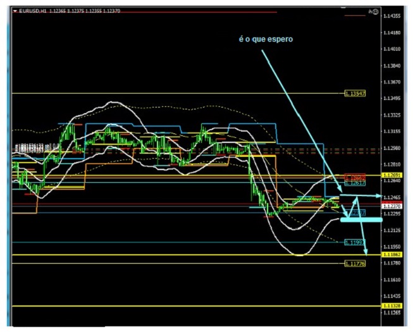Click the EURUSD,H1 symbol dropdown triangle
The width and height of the screenshot is (413, 332).
coord(15,11)
